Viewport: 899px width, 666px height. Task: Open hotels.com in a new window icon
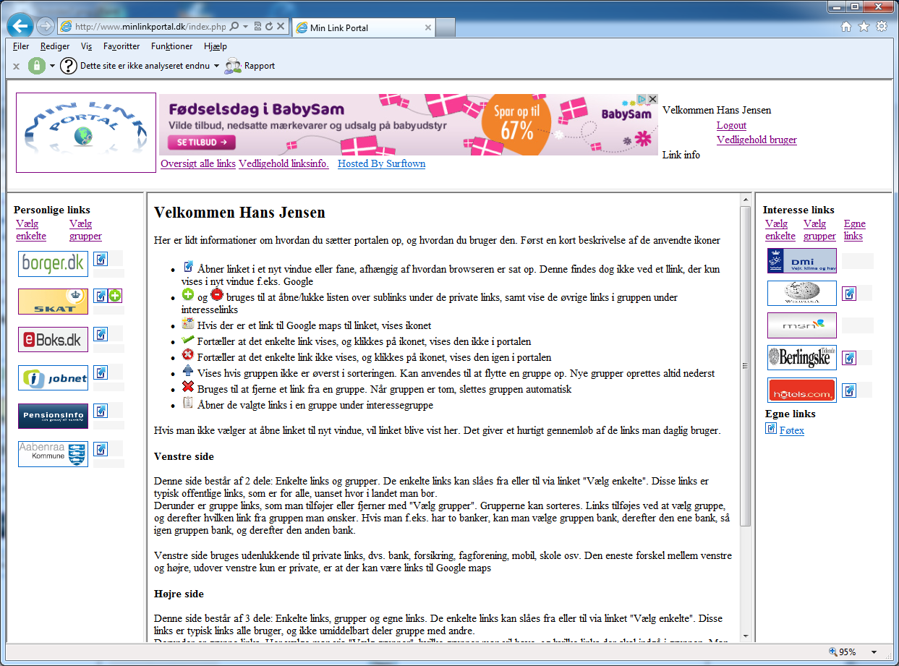click(849, 390)
